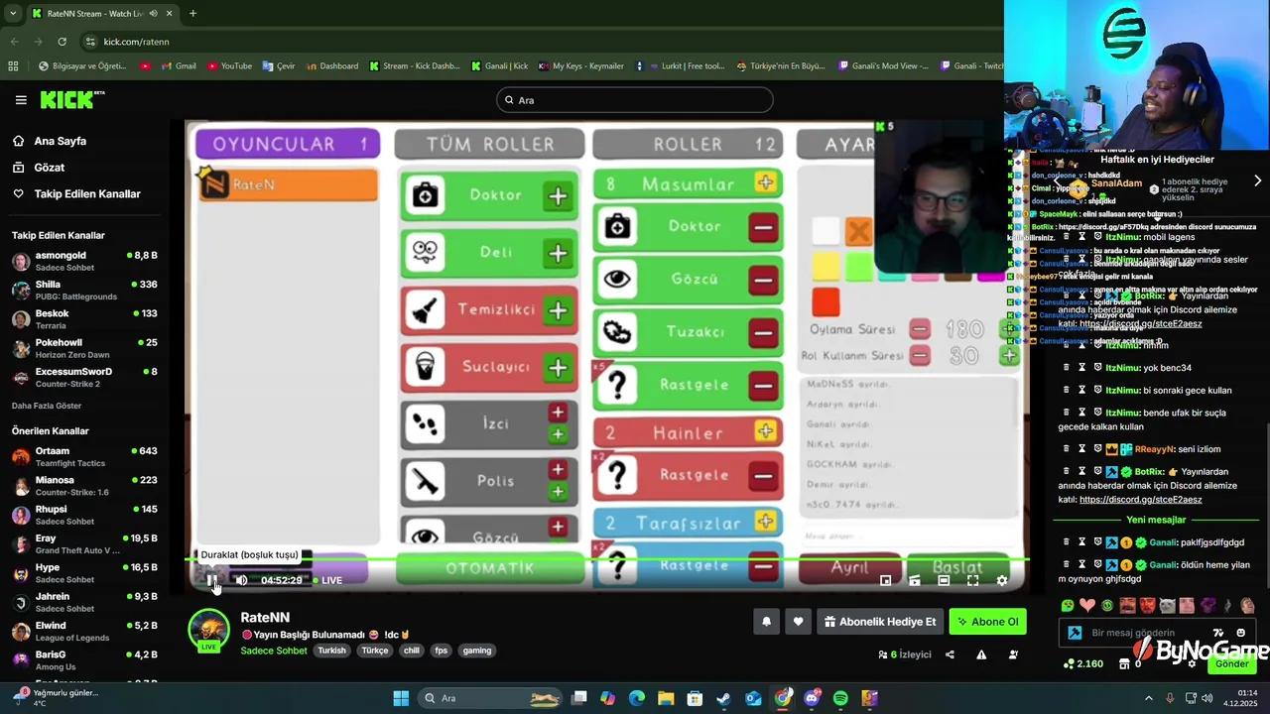Mute the stream player volume
Image resolution: width=1270 pixels, height=714 pixels.
(241, 580)
